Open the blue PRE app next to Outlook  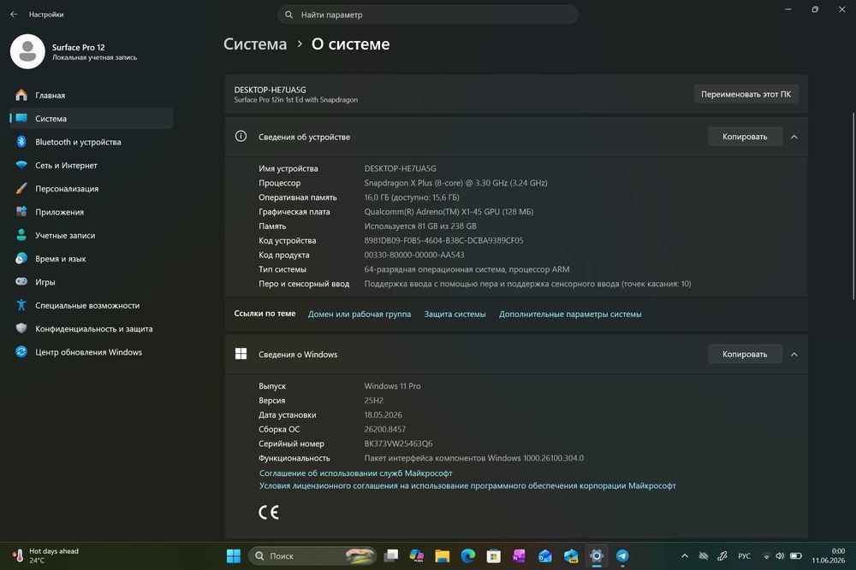571,555
